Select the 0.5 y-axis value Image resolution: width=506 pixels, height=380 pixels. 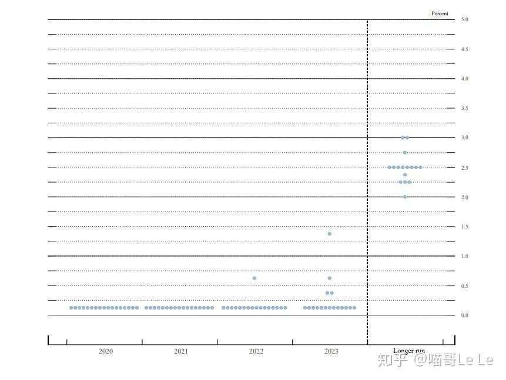point(464,286)
